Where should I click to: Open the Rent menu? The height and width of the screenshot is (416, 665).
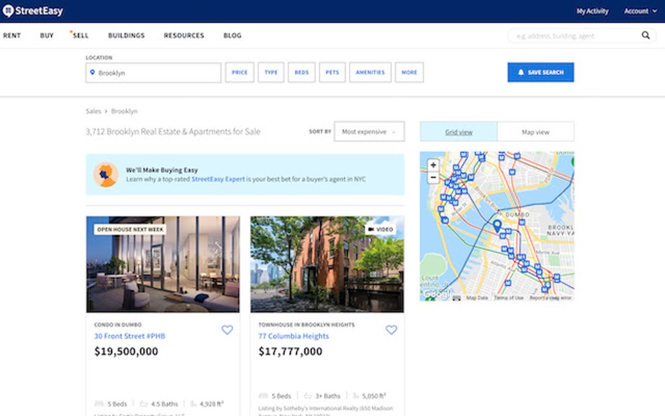point(12,36)
